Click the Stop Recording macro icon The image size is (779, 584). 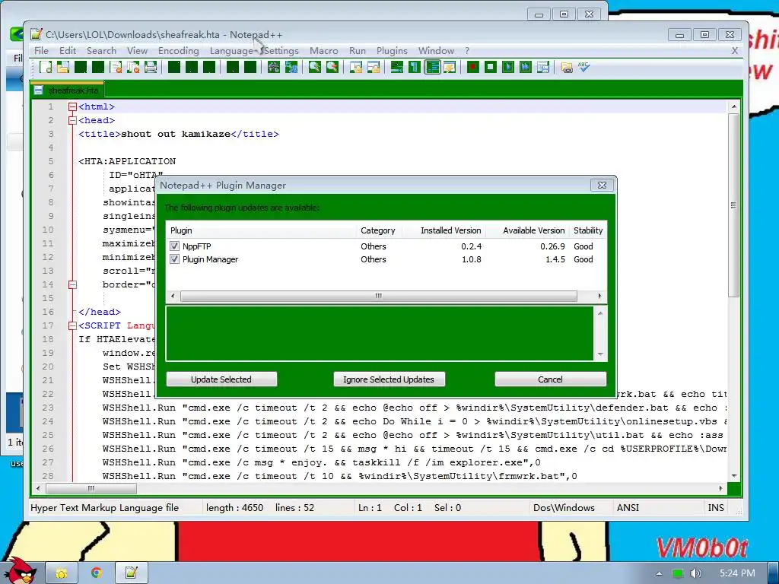491,67
